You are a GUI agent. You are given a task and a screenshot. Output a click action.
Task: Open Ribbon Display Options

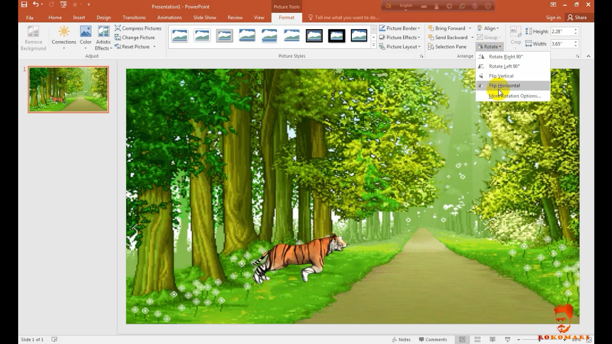[x=553, y=5]
